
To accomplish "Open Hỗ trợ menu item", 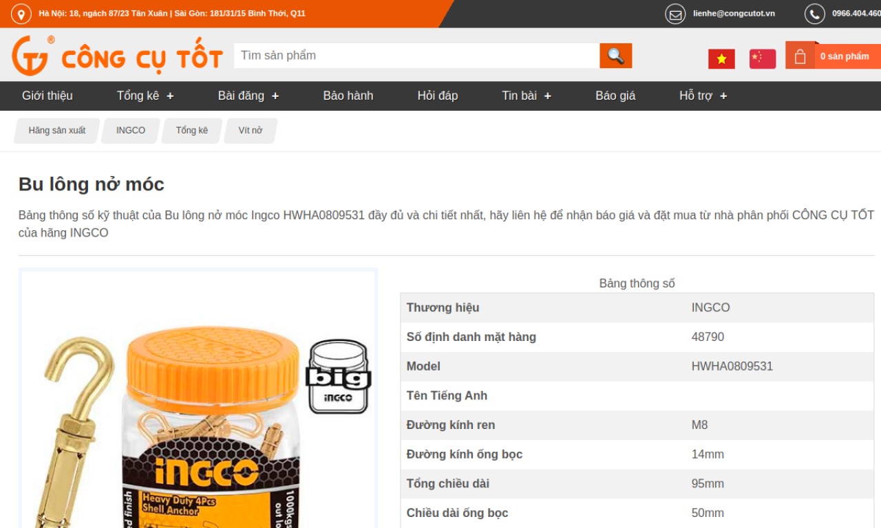I will pos(696,96).
